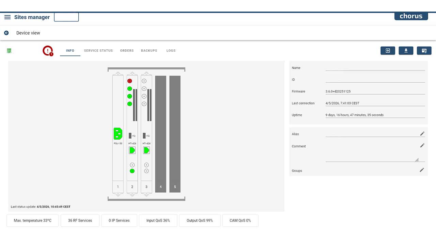Viewport: 436px width, 245px height.
Task: Click the Max. temperature 33°C badge
Action: tap(33, 220)
